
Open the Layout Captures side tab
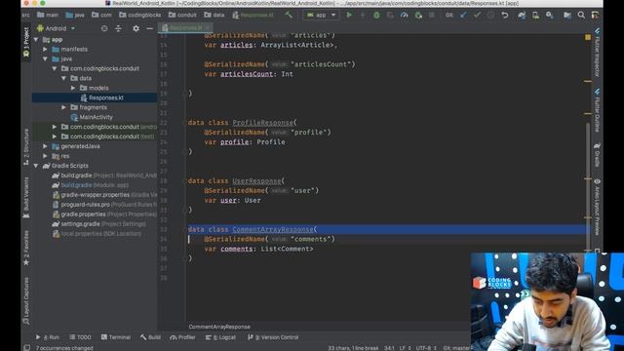[x=26, y=300]
